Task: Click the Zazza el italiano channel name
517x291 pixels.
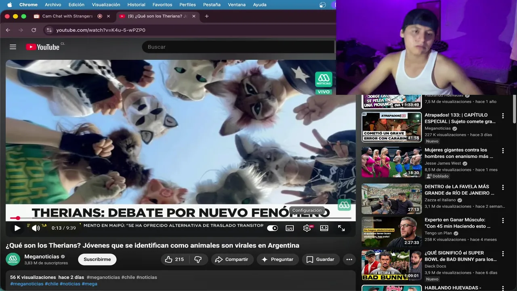Action: (x=440, y=200)
